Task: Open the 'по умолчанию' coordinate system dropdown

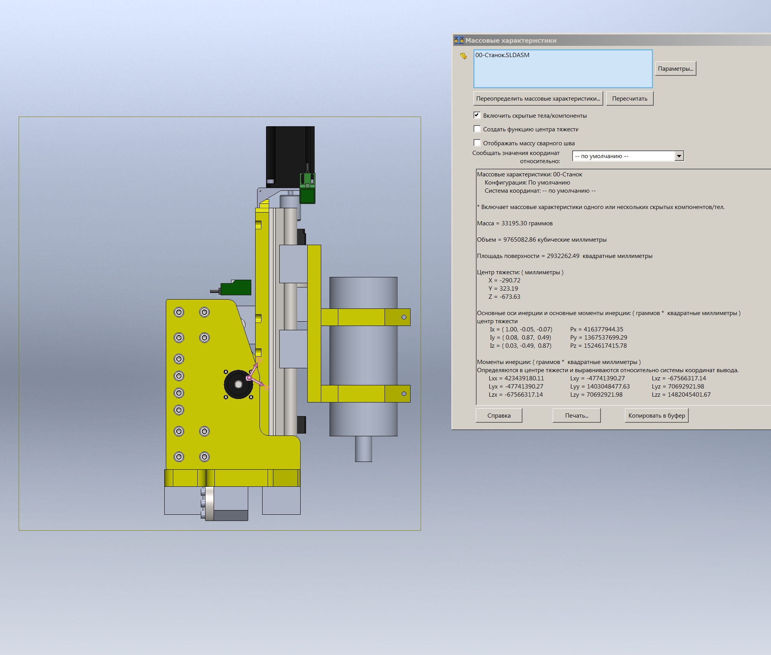Action: 679,156
